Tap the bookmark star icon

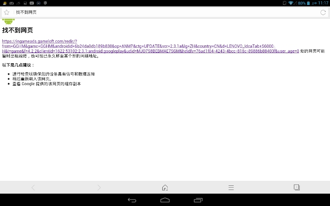(x=6, y=12)
